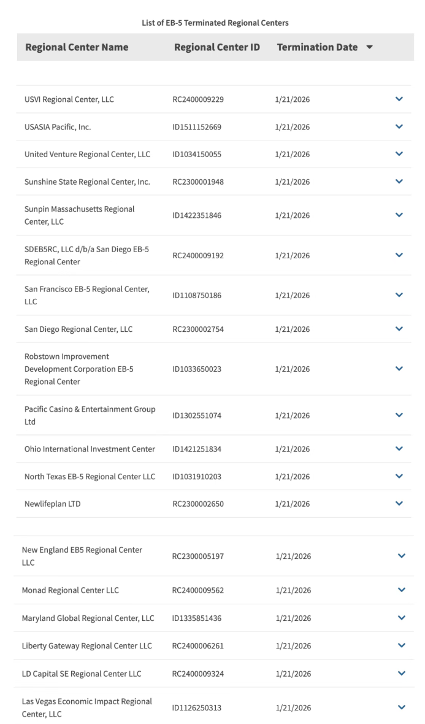Expand Sunpin Massachusetts Regional Center row
The height and width of the screenshot is (724, 425).
point(400,215)
